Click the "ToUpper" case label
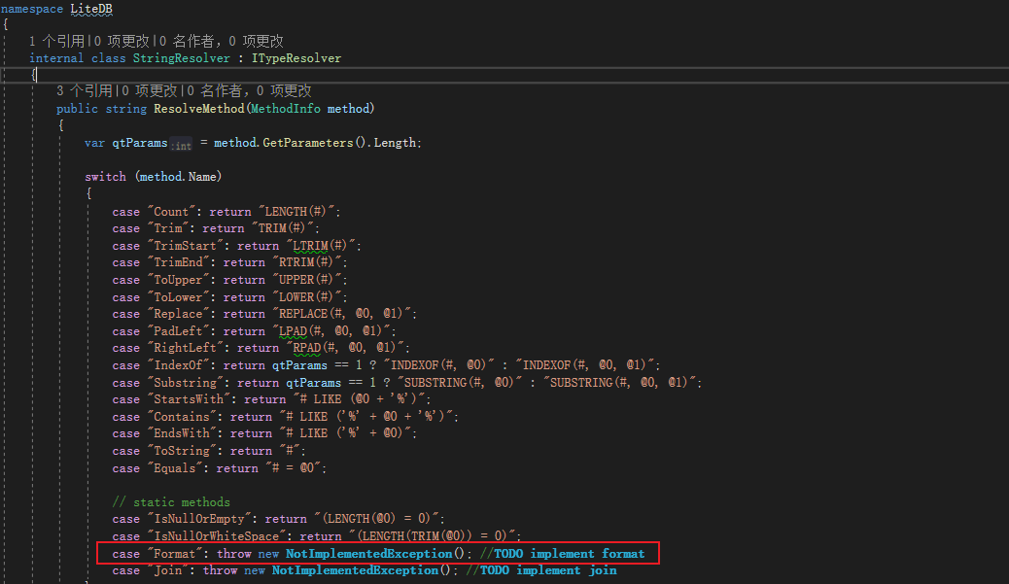Image resolution: width=1009 pixels, height=584 pixels. [178, 280]
